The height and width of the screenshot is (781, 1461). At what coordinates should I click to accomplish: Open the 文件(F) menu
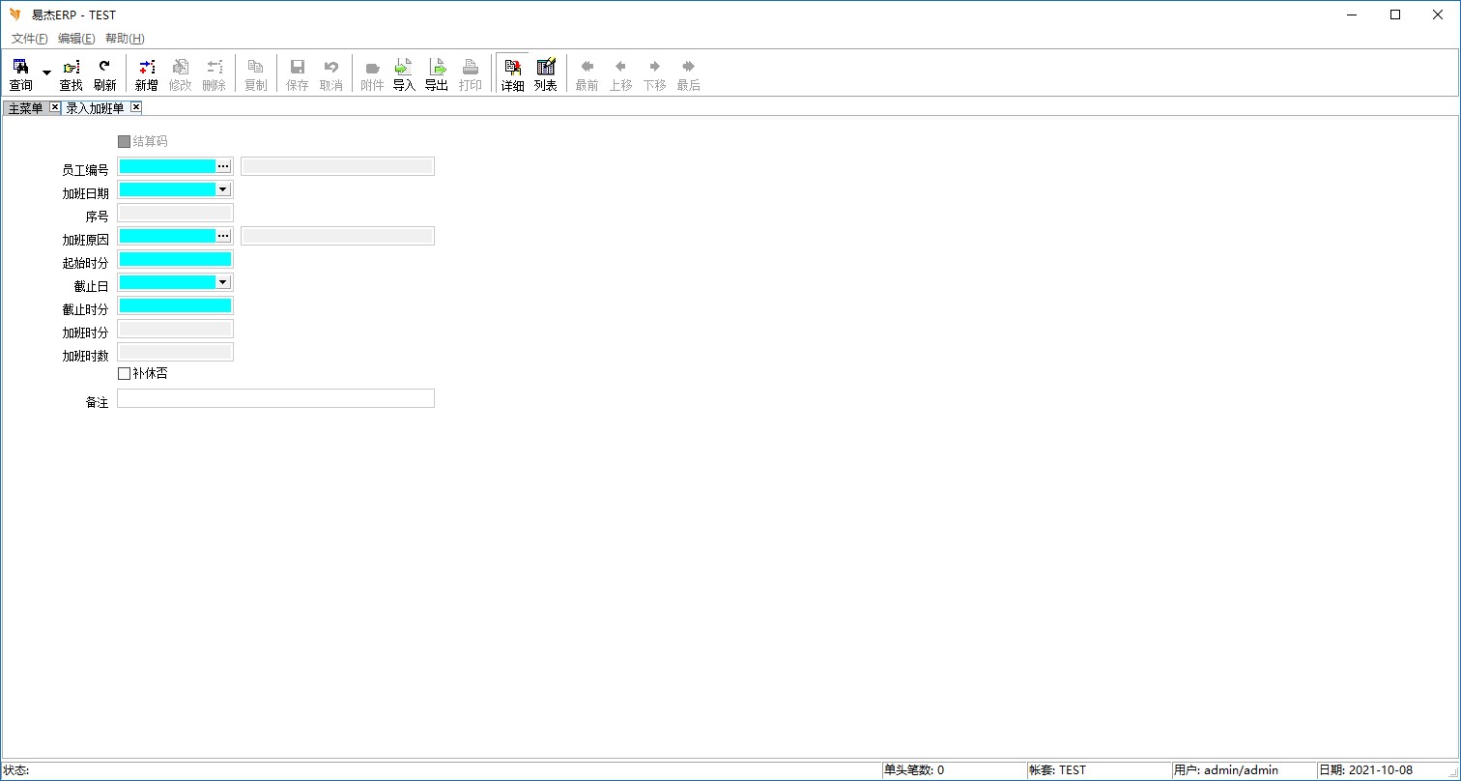tap(29, 39)
